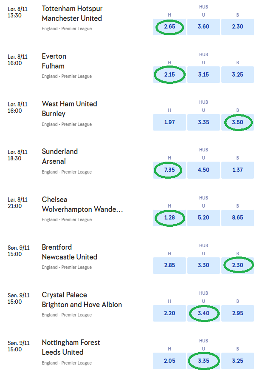Viewport: 257px width, 379px height.
Task: Pick draw odds 3.40 for Crystal Palace–Brighton
Action: tap(203, 313)
